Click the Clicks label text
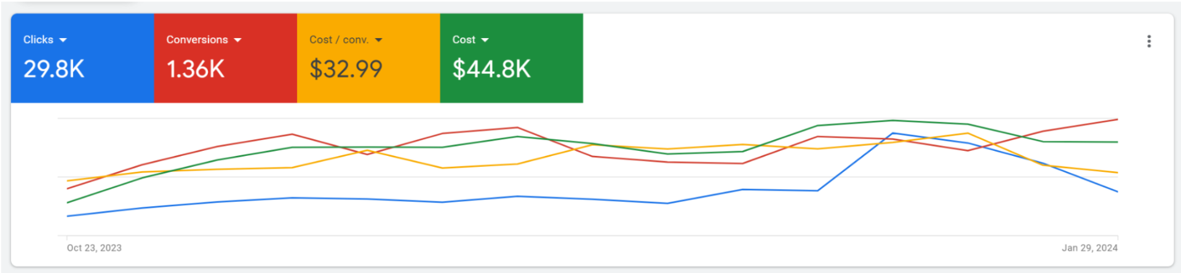The width and height of the screenshot is (1181, 273). pyautogui.click(x=38, y=39)
